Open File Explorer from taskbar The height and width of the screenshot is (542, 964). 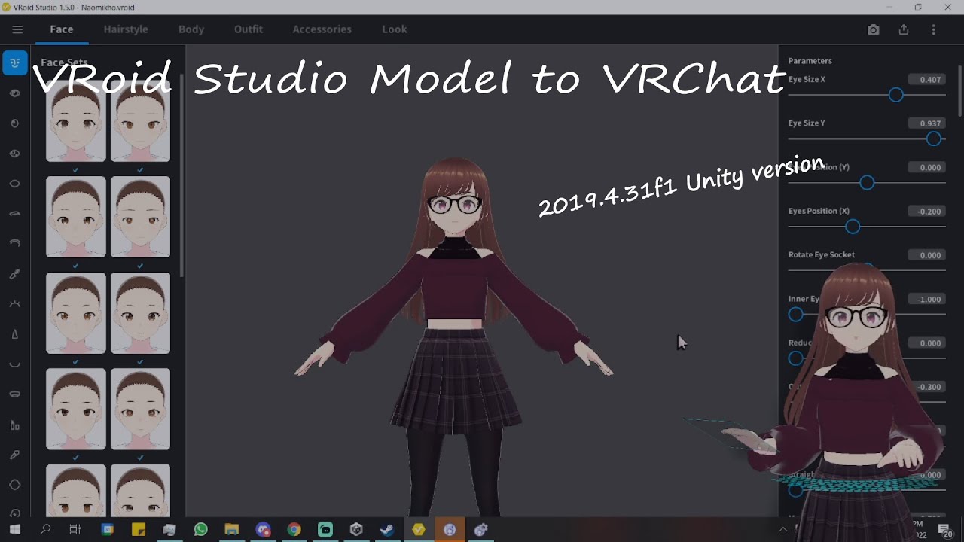coord(231,530)
